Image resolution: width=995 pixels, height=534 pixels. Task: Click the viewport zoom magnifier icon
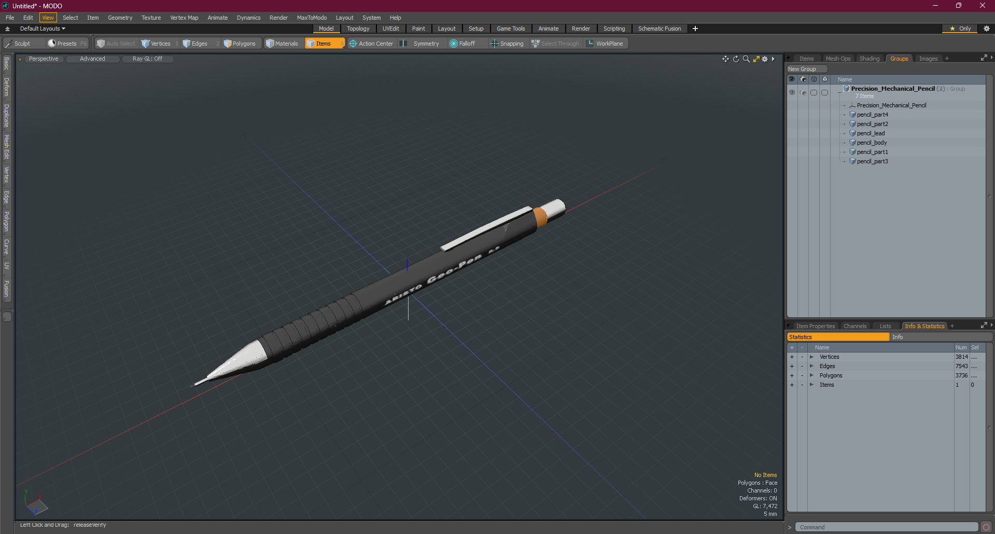[746, 59]
